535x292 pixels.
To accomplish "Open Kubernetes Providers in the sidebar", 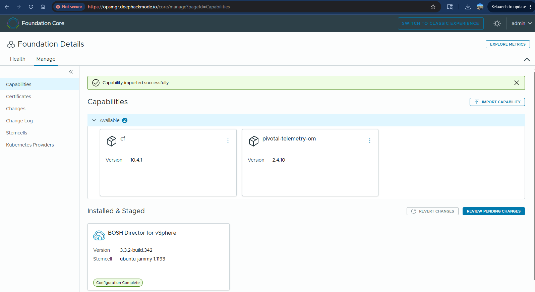I will (40, 145).
